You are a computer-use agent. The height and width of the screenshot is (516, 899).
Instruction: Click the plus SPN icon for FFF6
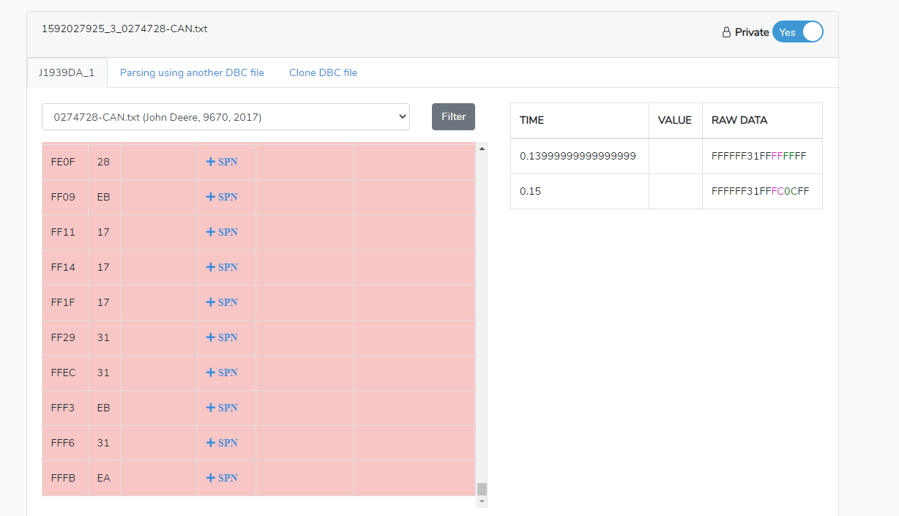222,443
